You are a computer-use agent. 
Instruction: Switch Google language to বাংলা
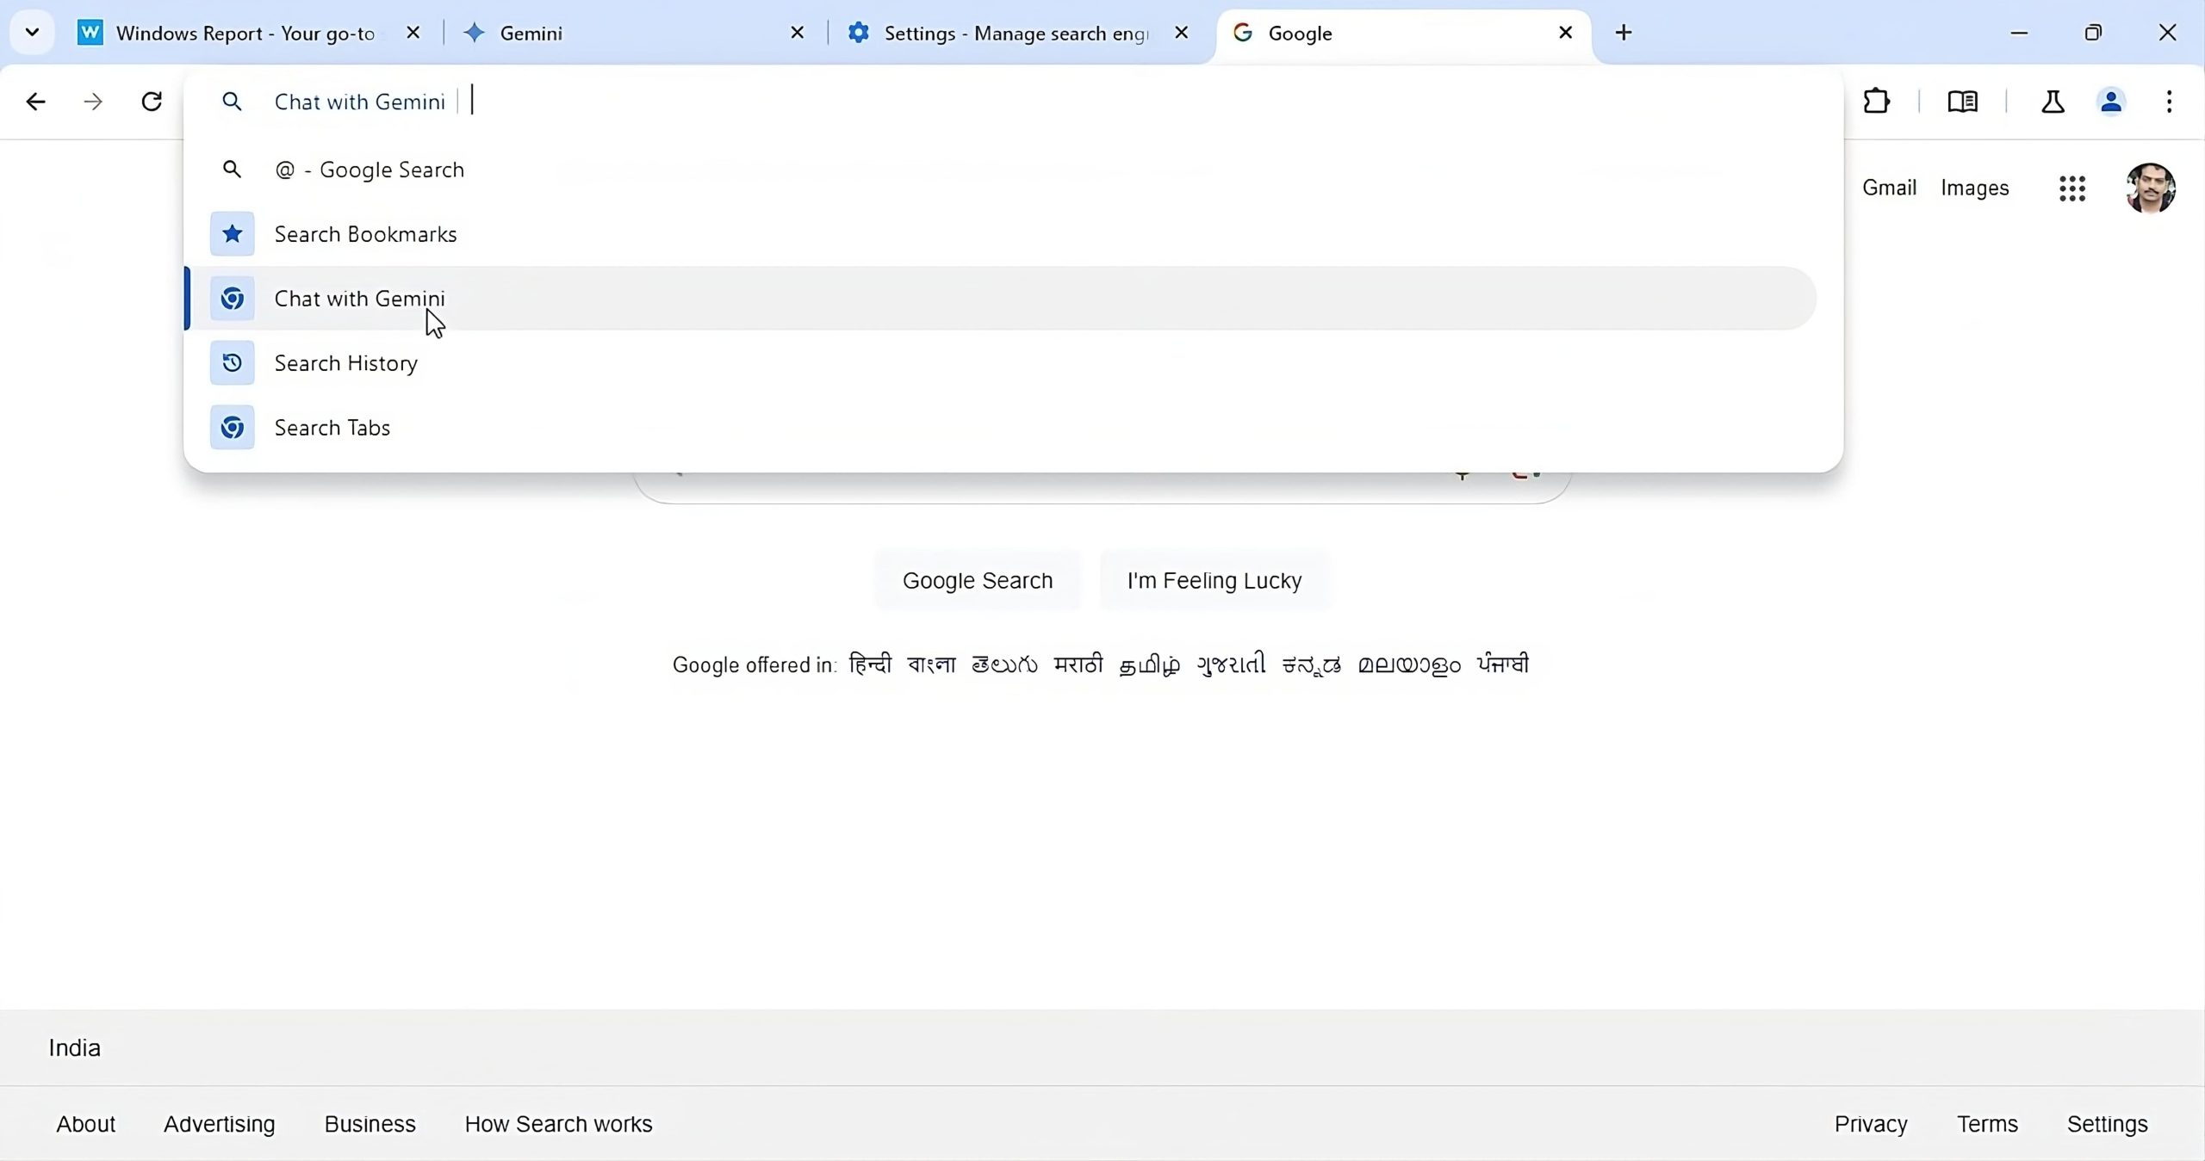coord(931,664)
